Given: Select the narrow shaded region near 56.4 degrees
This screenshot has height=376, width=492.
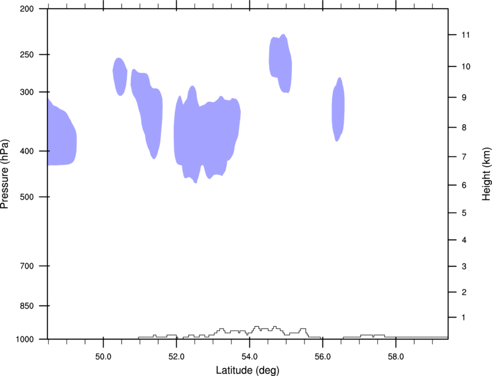Looking at the screenshot, I should click(338, 109).
